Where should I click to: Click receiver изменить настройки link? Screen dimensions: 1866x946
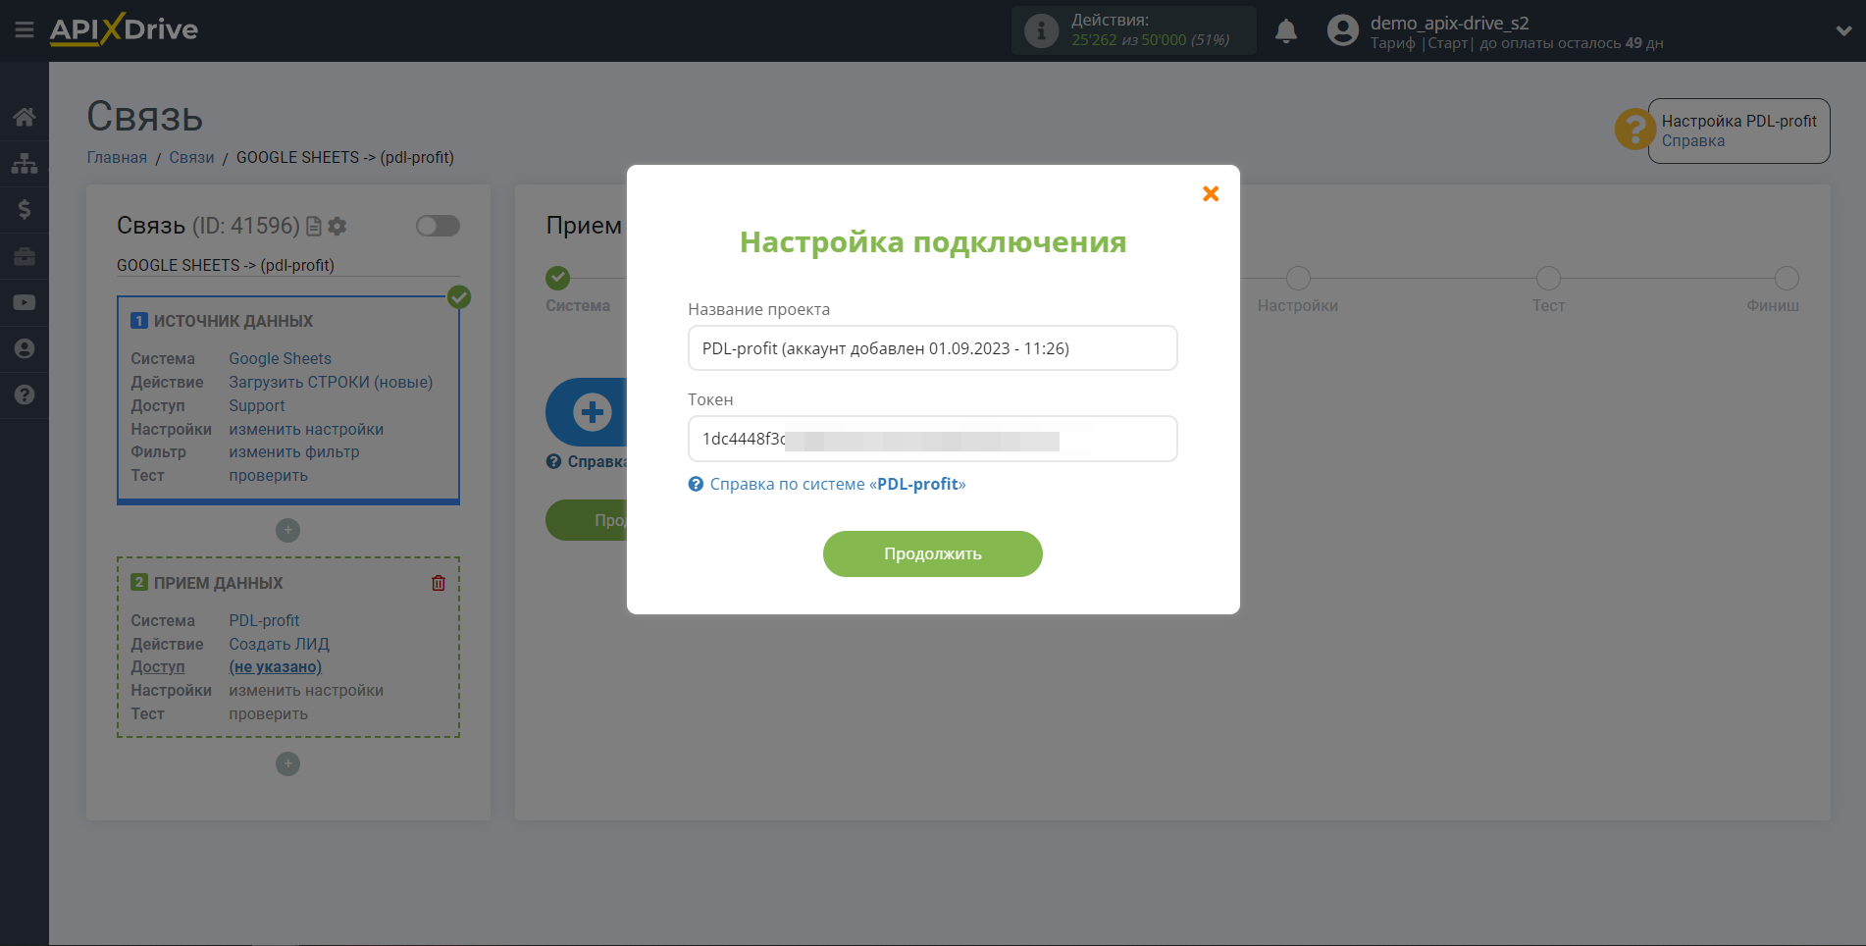tap(306, 690)
